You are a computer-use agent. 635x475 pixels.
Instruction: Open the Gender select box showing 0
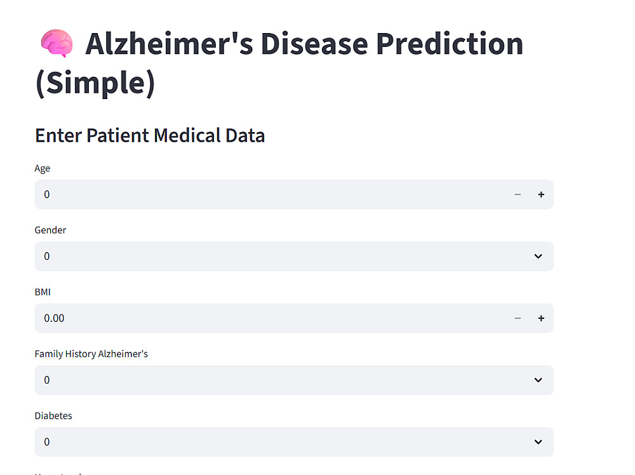[x=279, y=257]
